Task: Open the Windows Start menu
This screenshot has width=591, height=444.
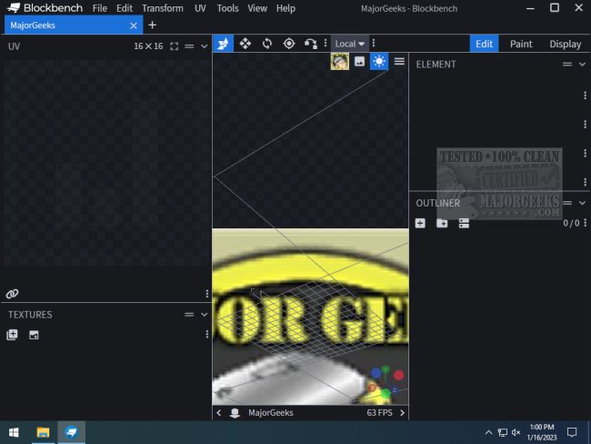Action: click(14, 432)
